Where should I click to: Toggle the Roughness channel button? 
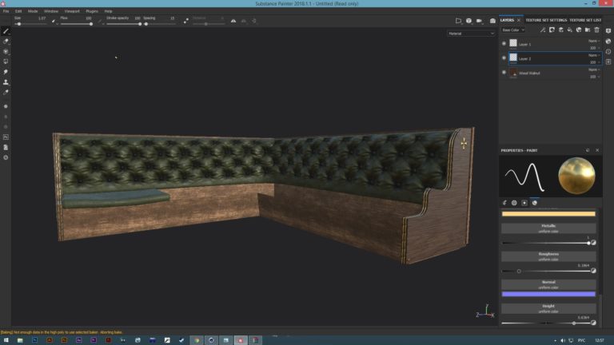[548, 256]
